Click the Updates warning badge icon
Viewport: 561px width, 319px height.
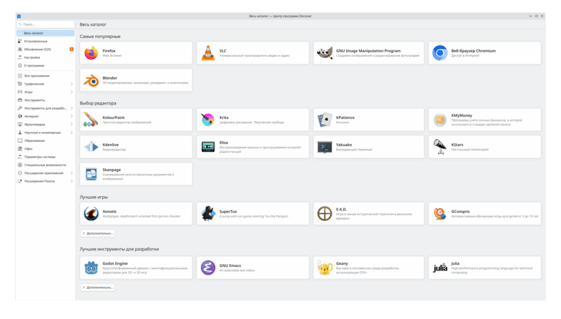(72, 49)
